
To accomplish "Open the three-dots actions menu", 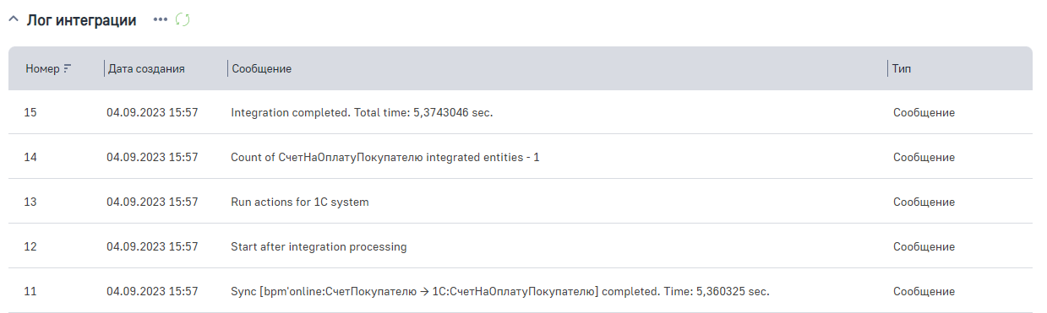I will 161,20.
